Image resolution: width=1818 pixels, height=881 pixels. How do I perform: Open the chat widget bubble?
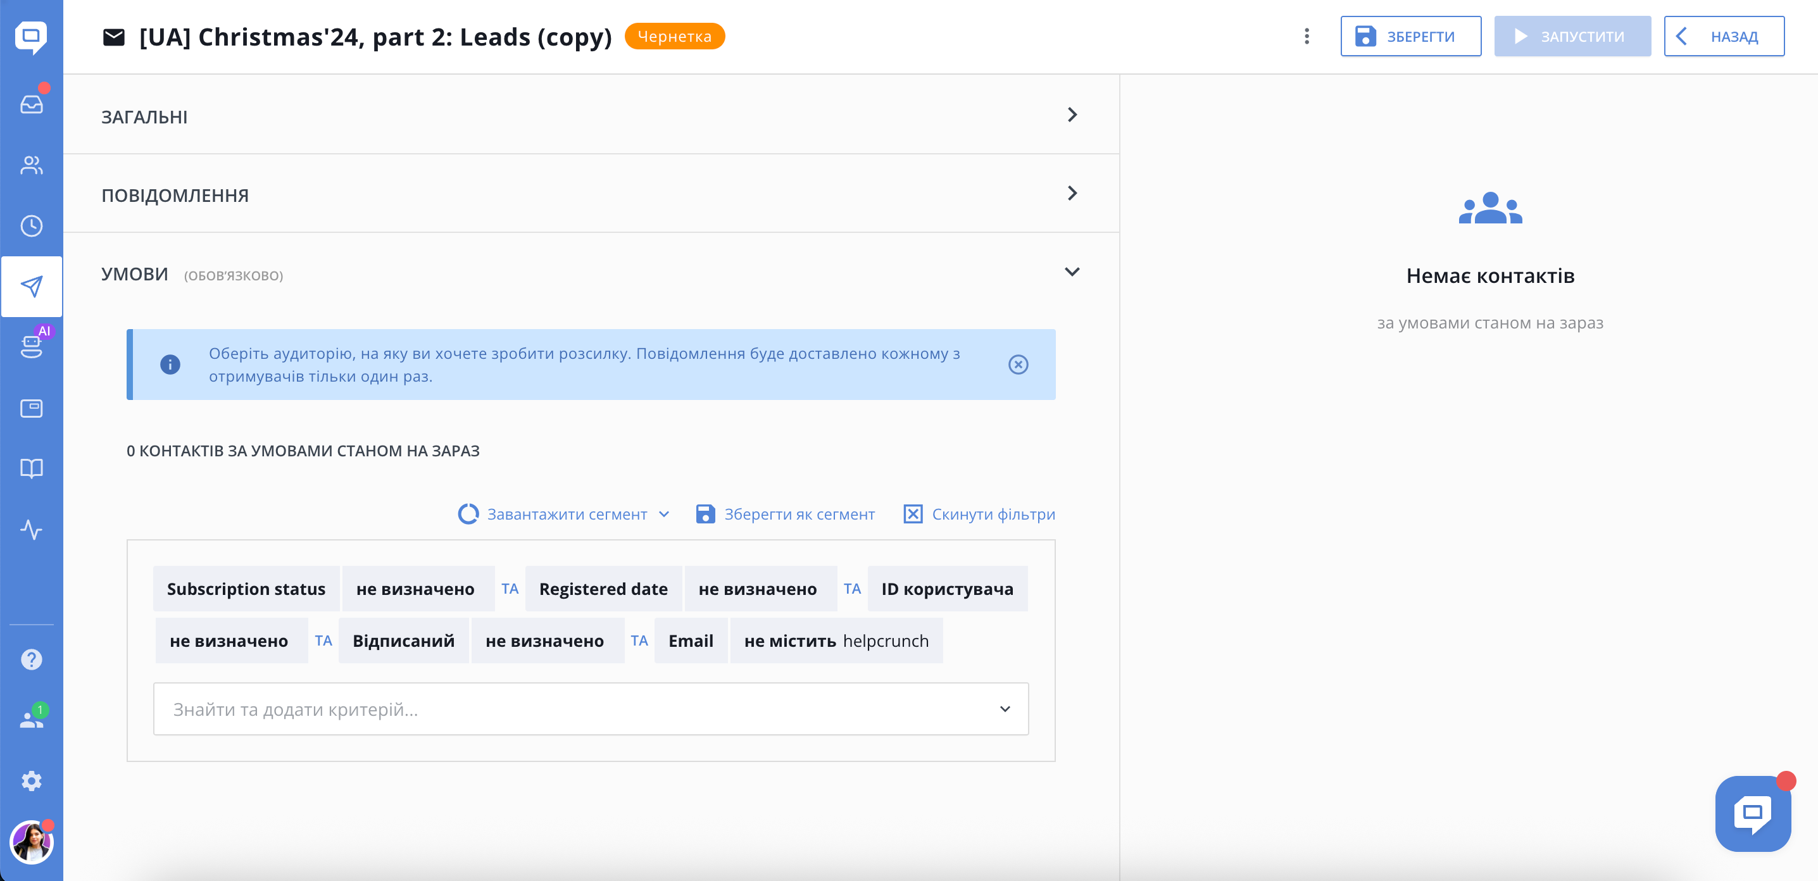(1753, 814)
